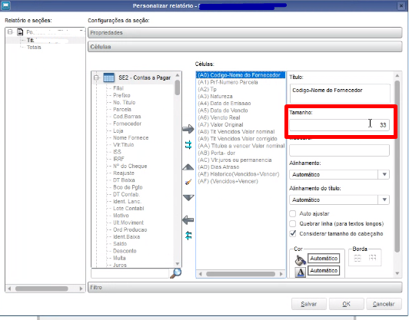Expand the Filtro section header
This screenshot has width=409, height=320.
(245, 288)
